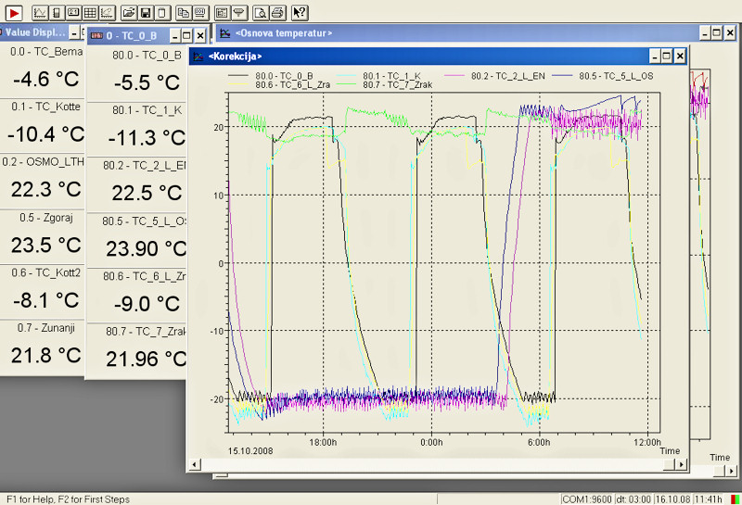Screen dimensions: 742x505
Task: Click legend entry 80.2 - TC_2_L_EN
Action: [x=495, y=76]
